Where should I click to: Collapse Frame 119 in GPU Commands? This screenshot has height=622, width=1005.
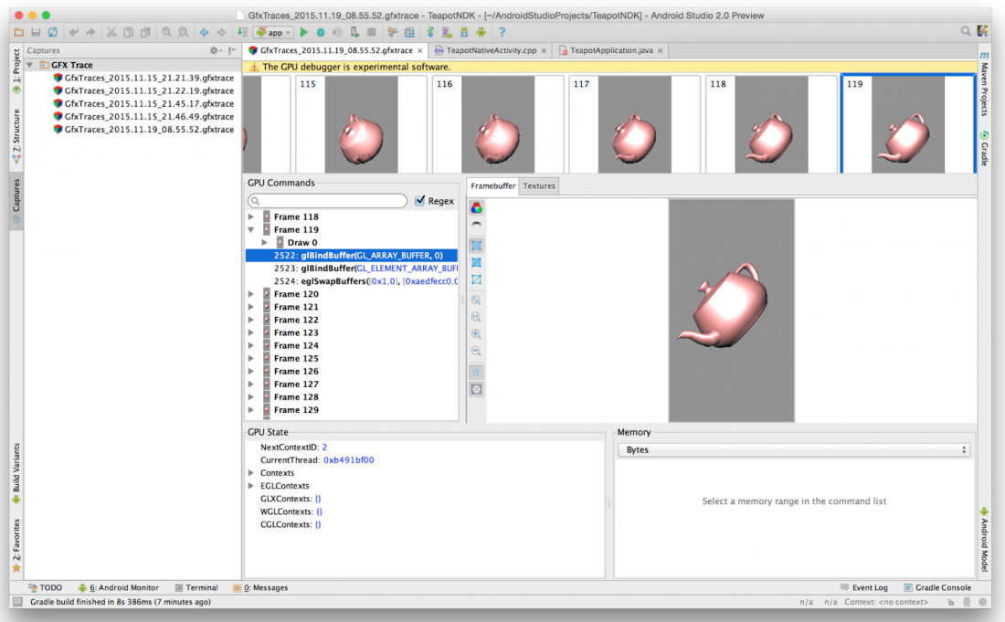pyautogui.click(x=251, y=229)
